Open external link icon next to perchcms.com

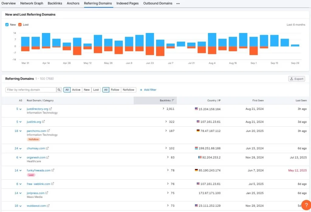(x=48, y=131)
